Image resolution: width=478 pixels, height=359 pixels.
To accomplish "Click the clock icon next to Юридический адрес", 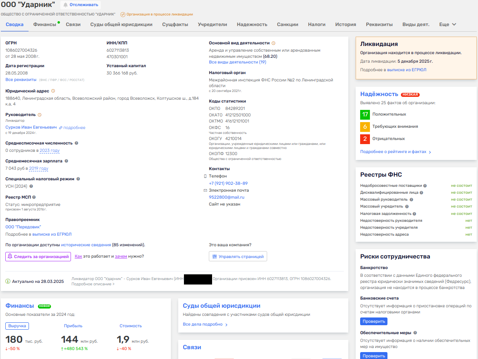I will pyautogui.click(x=53, y=91).
